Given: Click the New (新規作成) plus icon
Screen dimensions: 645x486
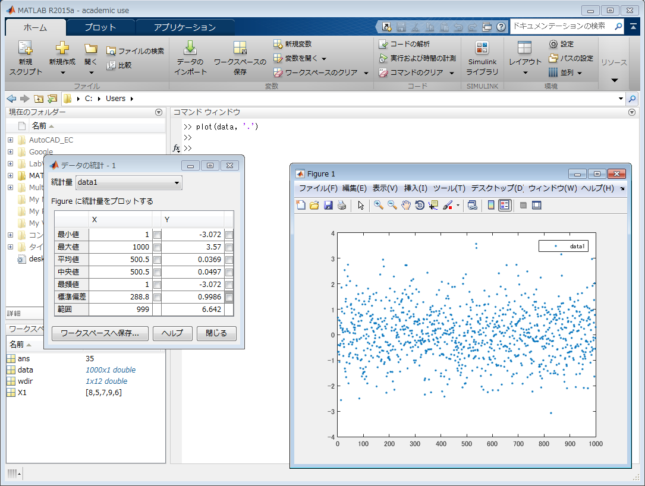Looking at the screenshot, I should point(62,48).
